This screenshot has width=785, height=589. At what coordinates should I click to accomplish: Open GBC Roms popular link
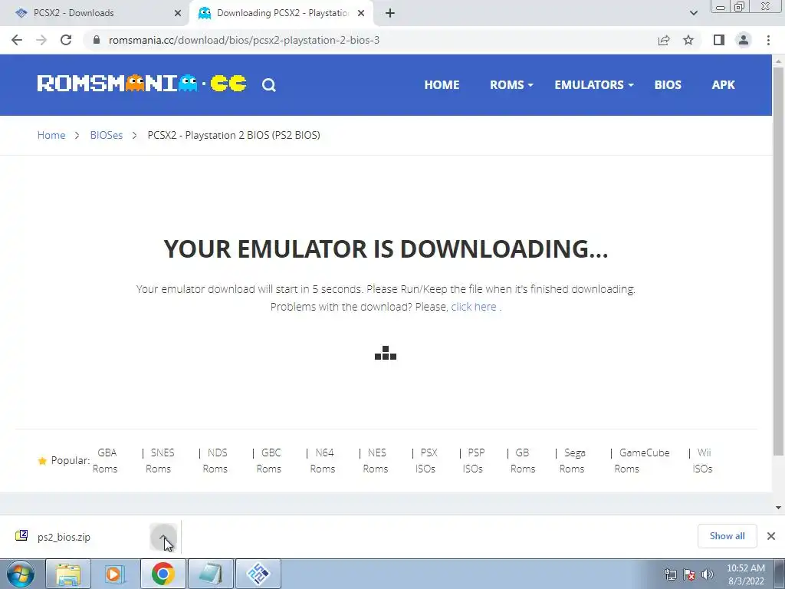(x=269, y=461)
